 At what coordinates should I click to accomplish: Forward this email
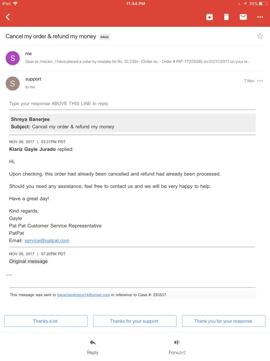click(177, 347)
